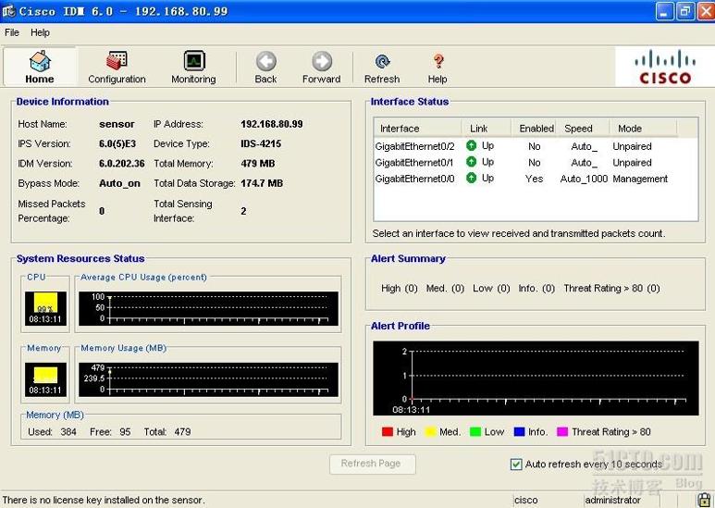Image resolution: width=715 pixels, height=508 pixels.
Task: Click the padlock icon in the status bar
Action: point(705,500)
